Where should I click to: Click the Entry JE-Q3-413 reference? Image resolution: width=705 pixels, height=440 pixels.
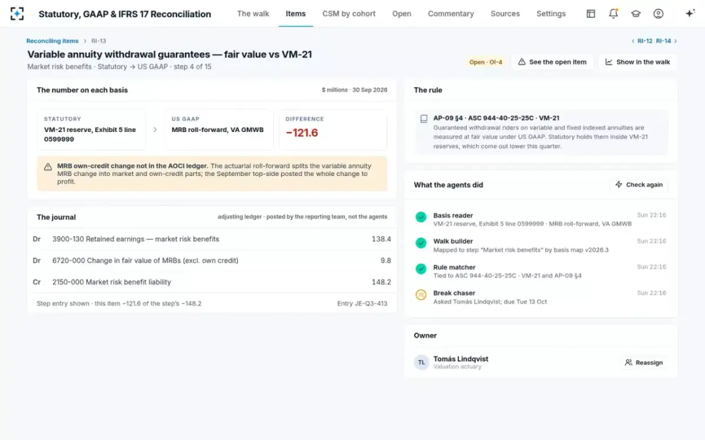(x=362, y=303)
